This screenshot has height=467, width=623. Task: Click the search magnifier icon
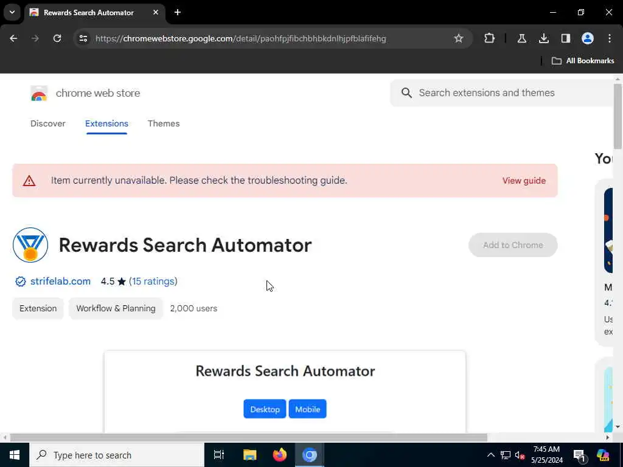[x=406, y=93]
